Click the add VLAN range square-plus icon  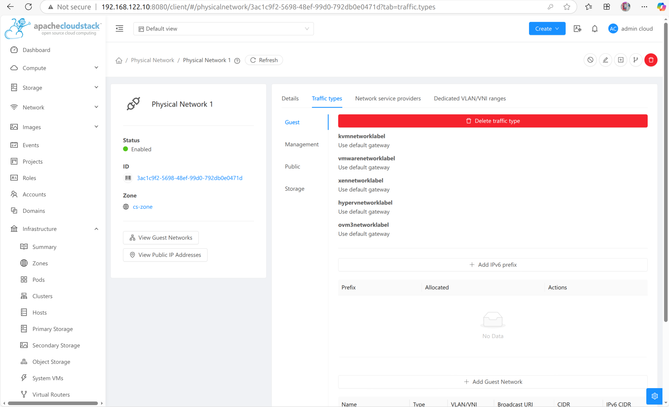(x=620, y=60)
